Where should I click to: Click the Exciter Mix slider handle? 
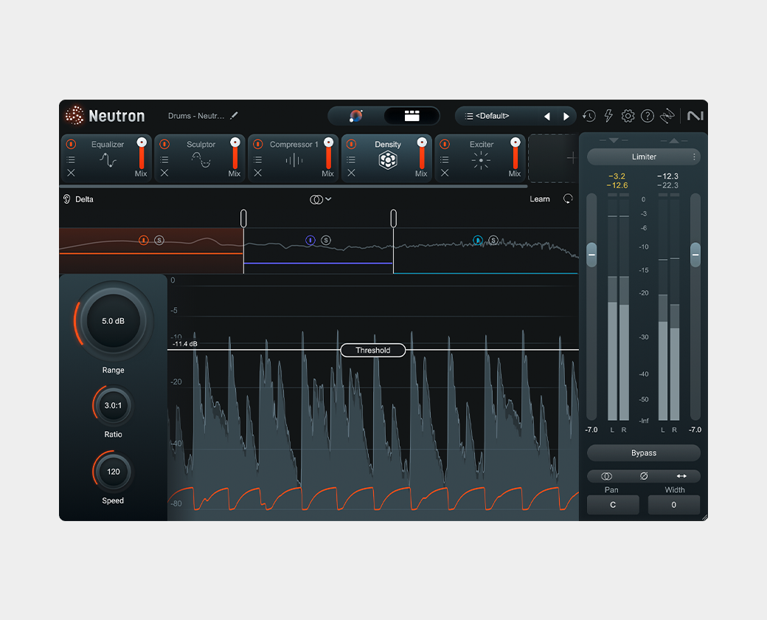click(x=515, y=142)
